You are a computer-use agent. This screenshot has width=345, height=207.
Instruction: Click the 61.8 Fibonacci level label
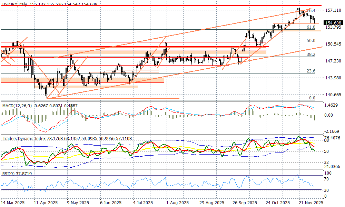coord(311,27)
